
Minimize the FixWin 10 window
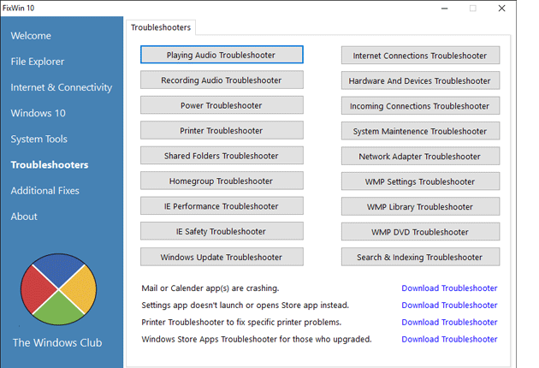(445, 9)
